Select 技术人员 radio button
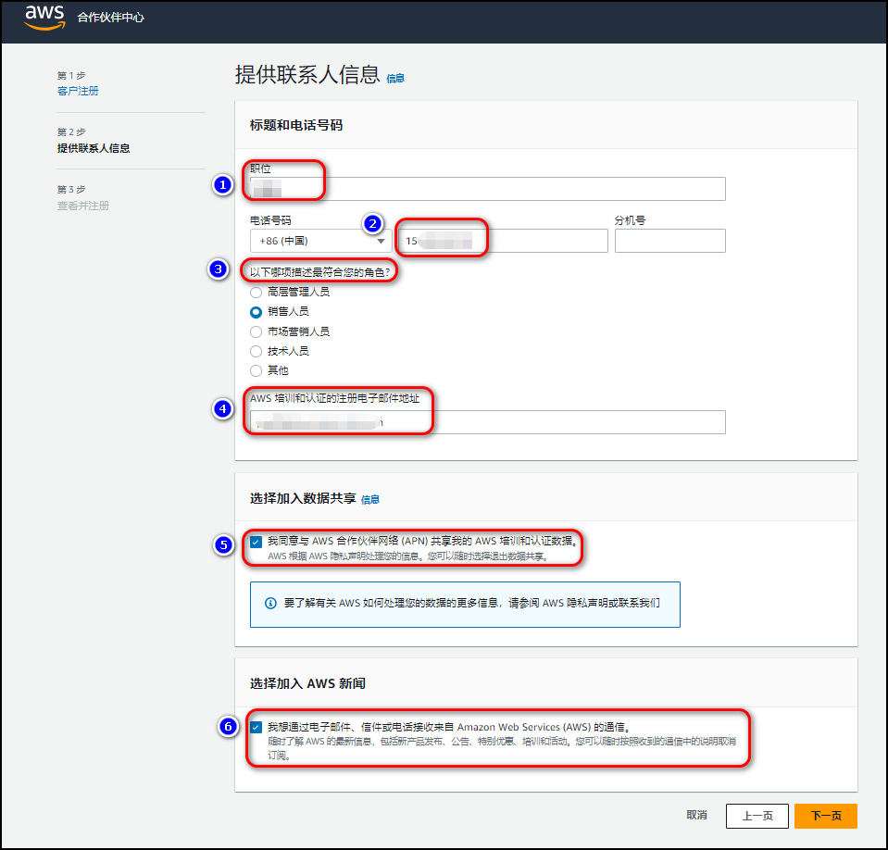Viewport: 888px width, 850px height. pos(256,351)
